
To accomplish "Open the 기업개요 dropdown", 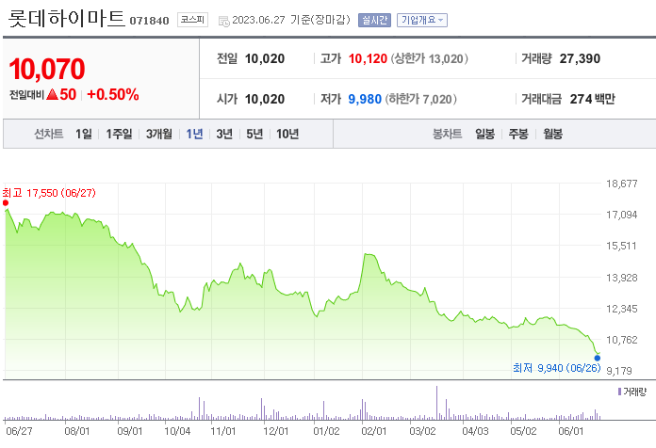I will (421, 20).
